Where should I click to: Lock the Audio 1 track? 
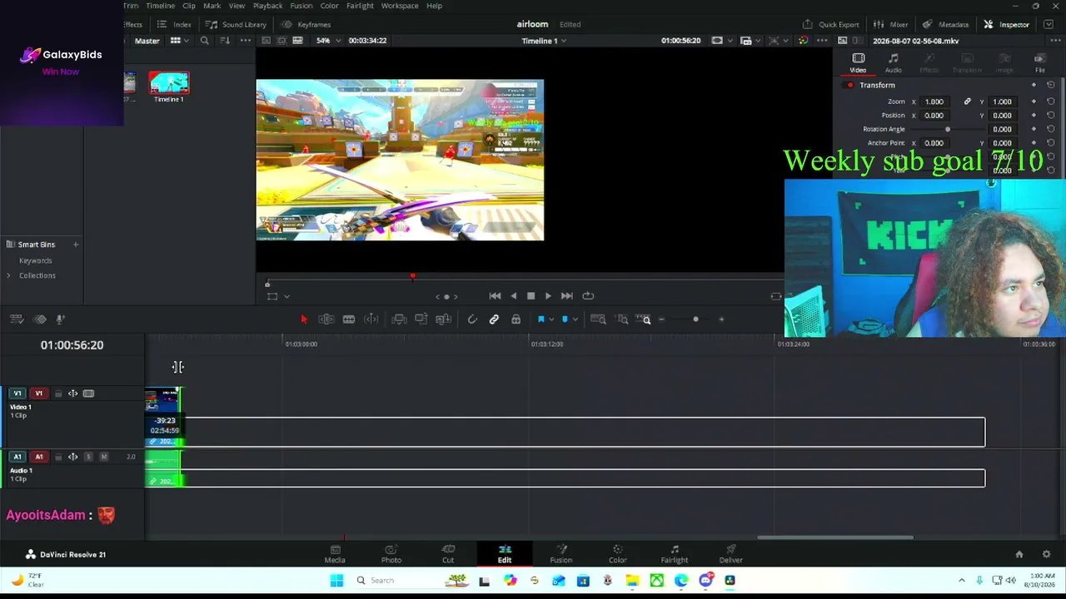(x=57, y=457)
